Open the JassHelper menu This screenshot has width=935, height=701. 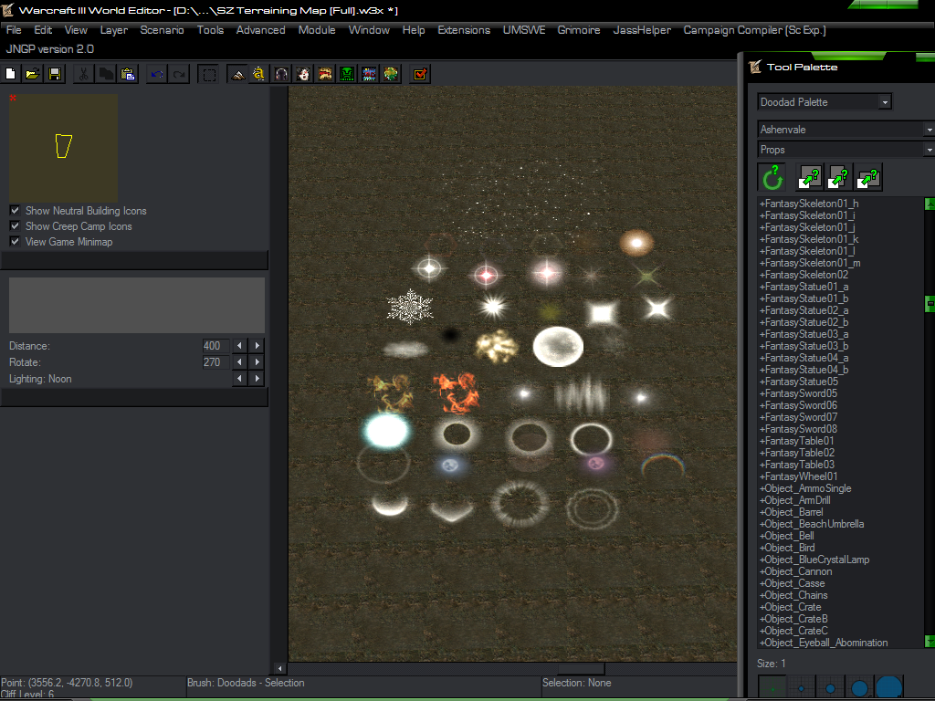642,30
